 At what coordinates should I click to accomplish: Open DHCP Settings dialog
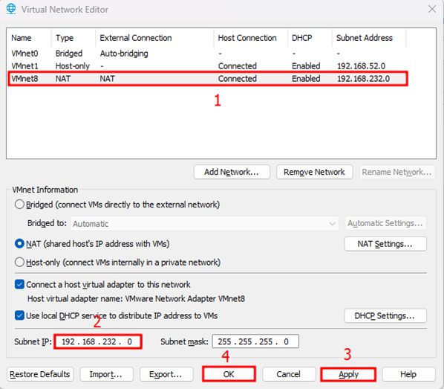coord(385,316)
